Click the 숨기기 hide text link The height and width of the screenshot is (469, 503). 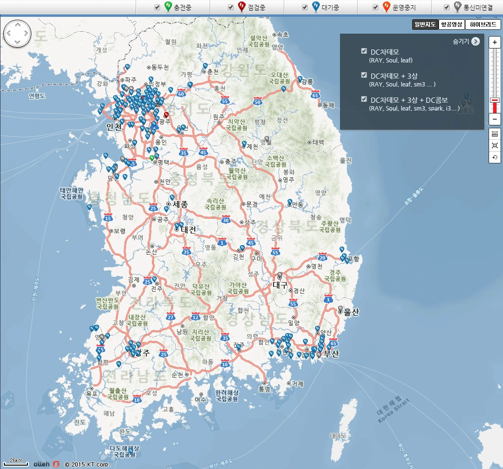461,41
